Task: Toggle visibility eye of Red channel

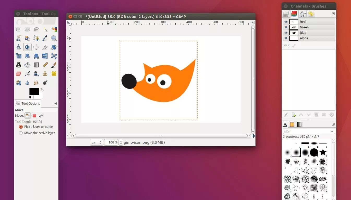Action: click(286, 22)
